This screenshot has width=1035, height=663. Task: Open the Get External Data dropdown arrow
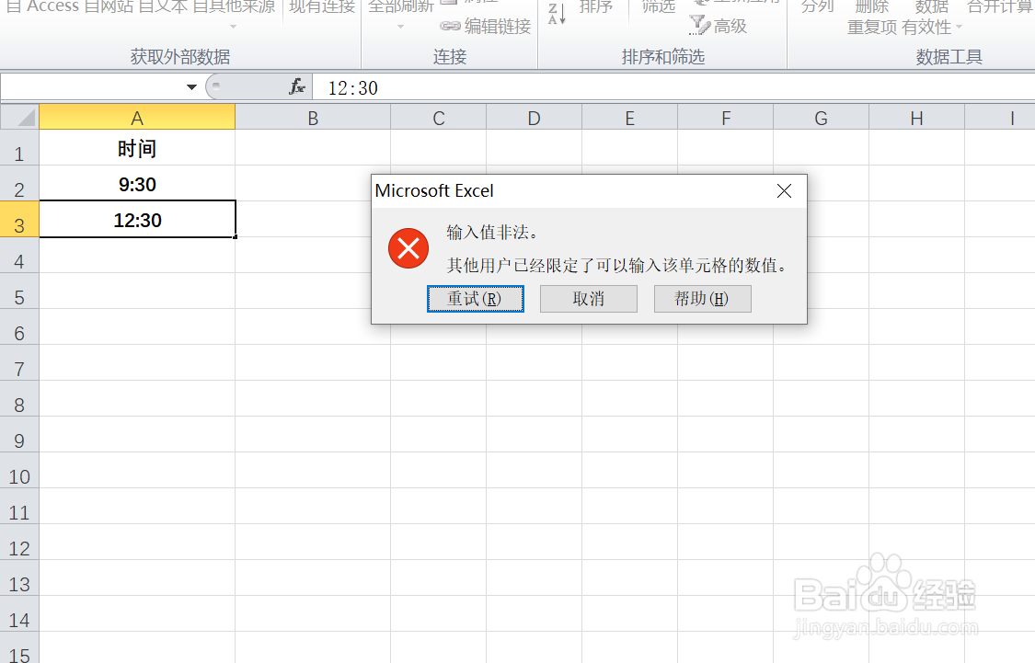pos(233,27)
